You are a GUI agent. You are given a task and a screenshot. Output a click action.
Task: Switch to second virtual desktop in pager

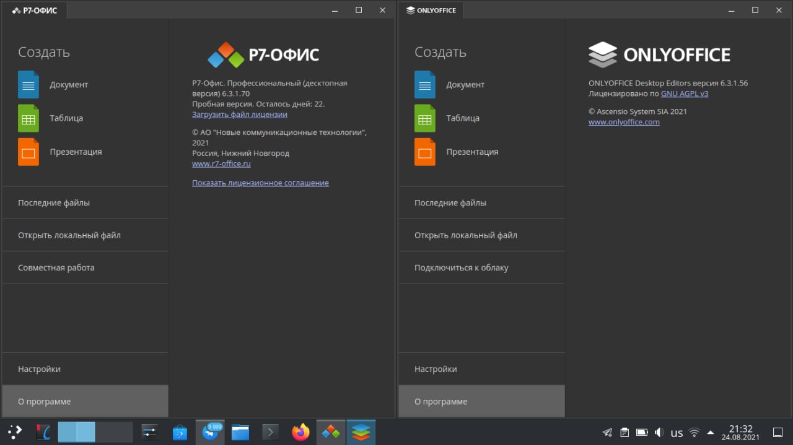(115, 432)
